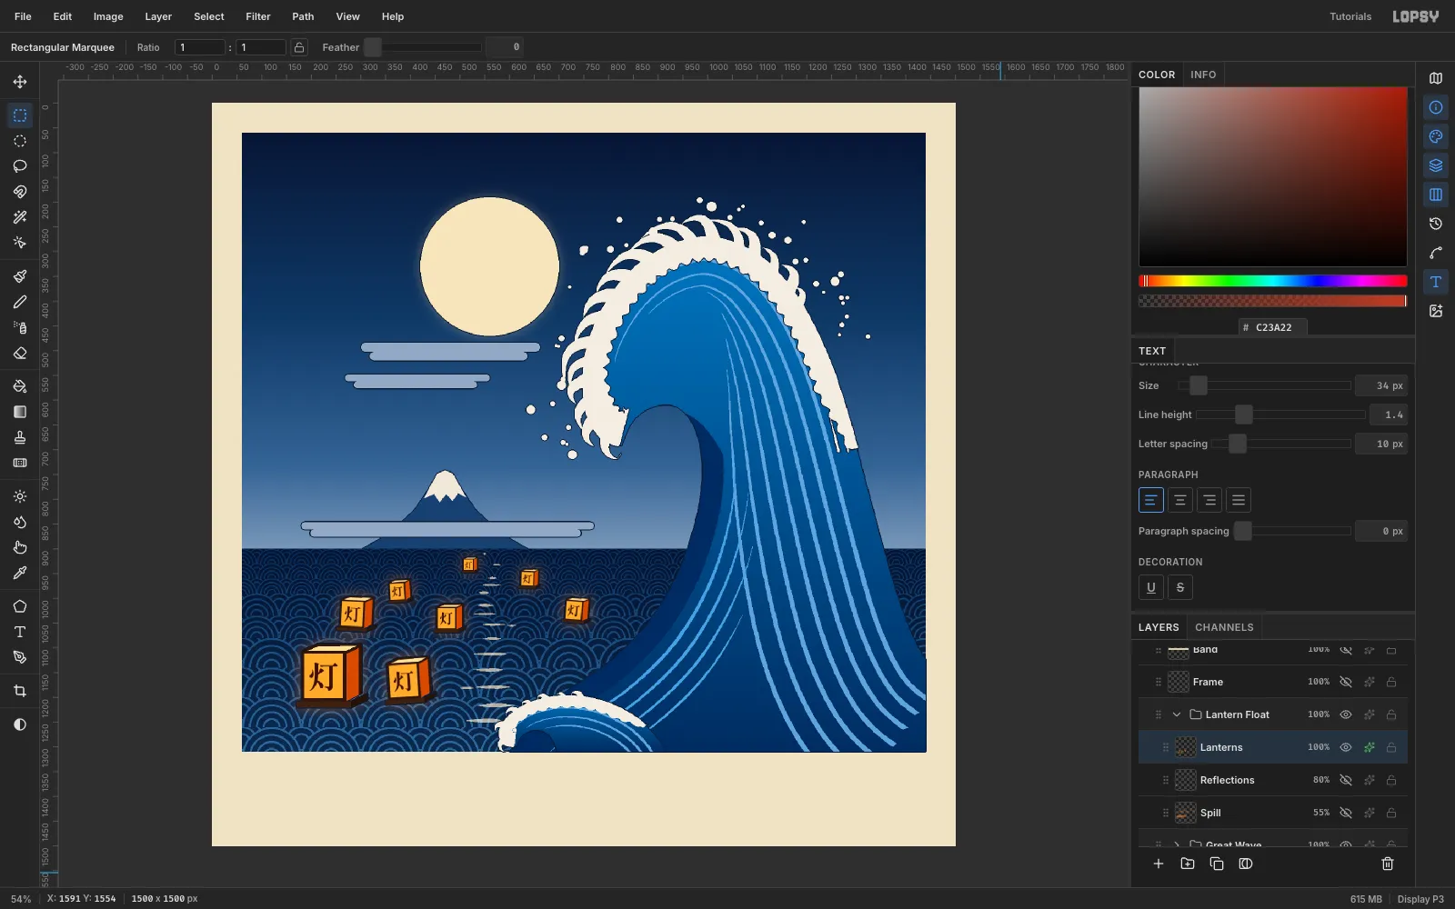Select the Eraser tool
The height and width of the screenshot is (909, 1455).
click(20, 353)
